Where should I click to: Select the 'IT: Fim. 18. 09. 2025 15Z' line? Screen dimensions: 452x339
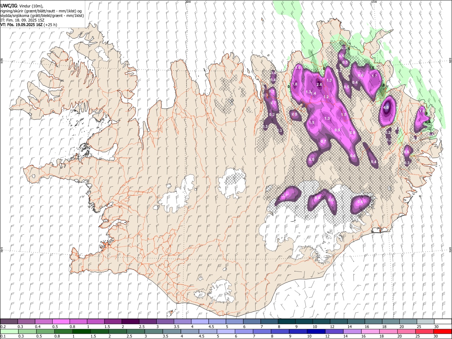pyautogui.click(x=22, y=20)
